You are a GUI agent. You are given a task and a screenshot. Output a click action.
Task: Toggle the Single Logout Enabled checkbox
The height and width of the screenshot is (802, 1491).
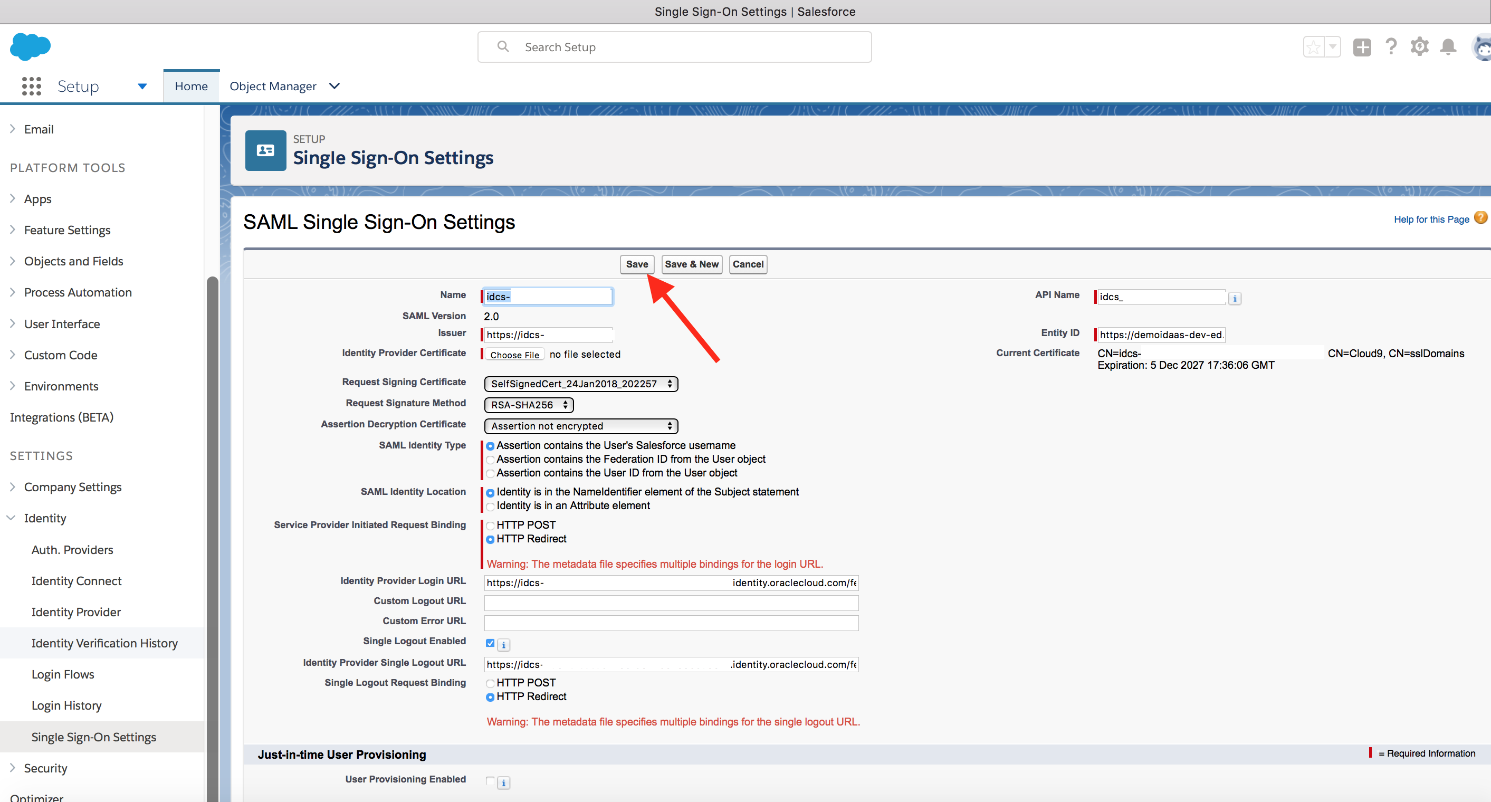click(x=490, y=644)
